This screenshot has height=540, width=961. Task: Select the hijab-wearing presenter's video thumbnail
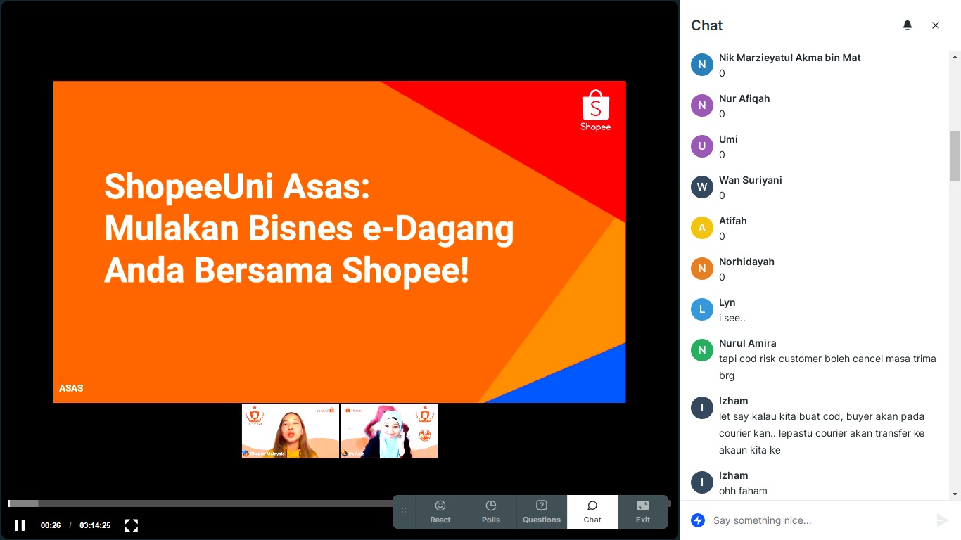coord(389,431)
